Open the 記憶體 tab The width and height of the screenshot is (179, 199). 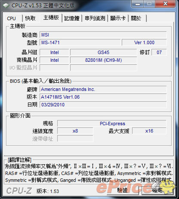pos(72,18)
